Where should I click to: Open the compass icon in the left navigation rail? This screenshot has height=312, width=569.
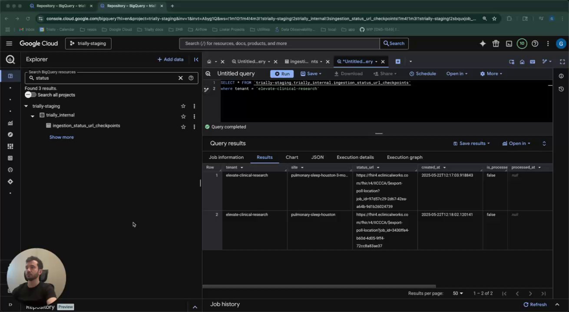10,135
